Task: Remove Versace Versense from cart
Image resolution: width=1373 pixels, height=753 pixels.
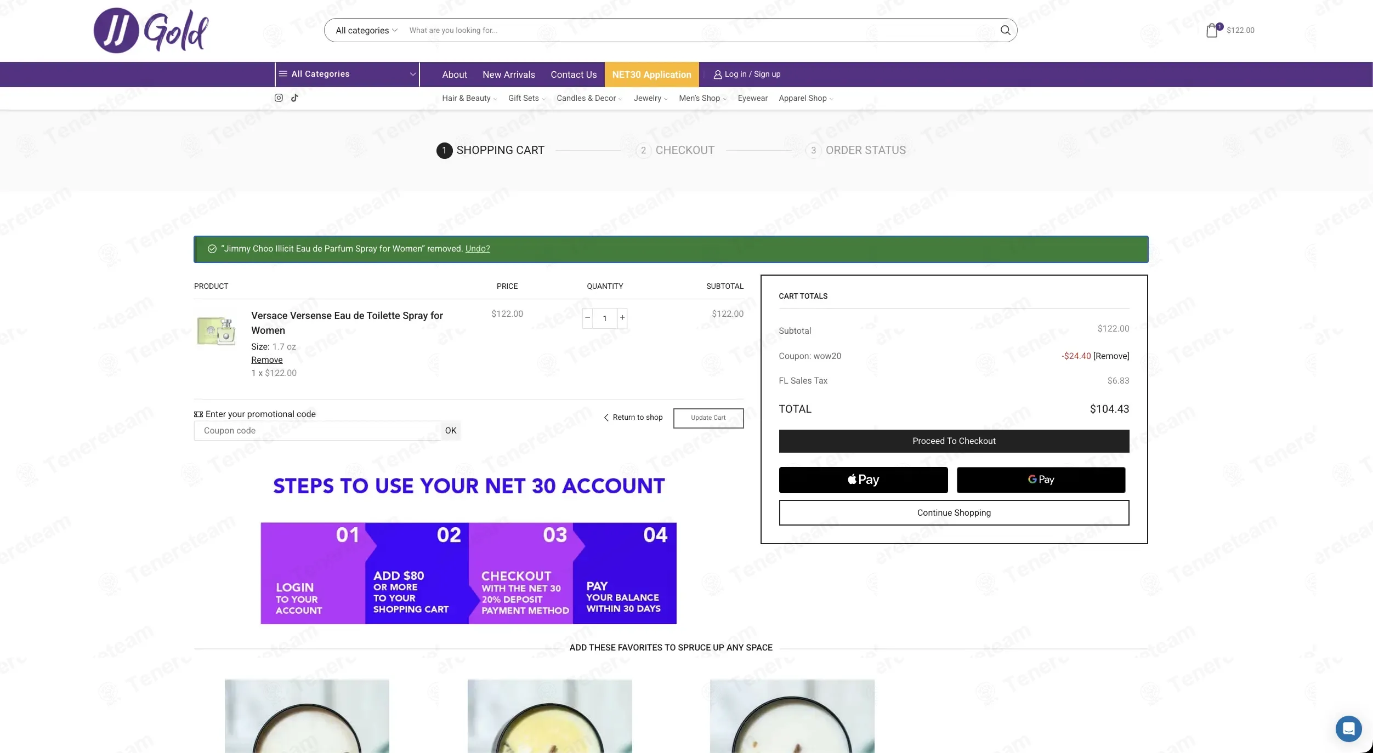Action: pos(267,360)
